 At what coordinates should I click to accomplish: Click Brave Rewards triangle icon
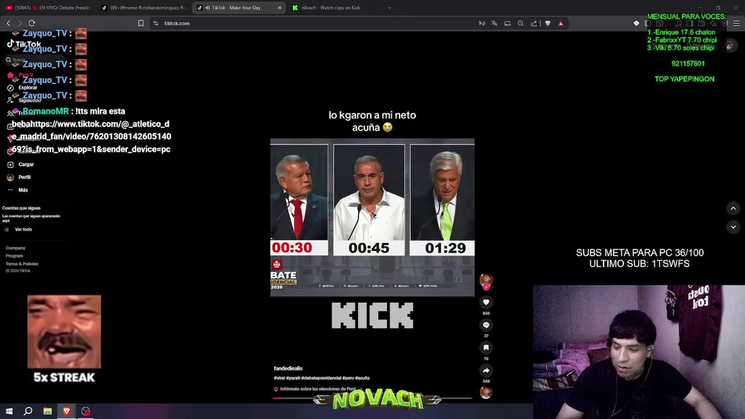pos(560,23)
